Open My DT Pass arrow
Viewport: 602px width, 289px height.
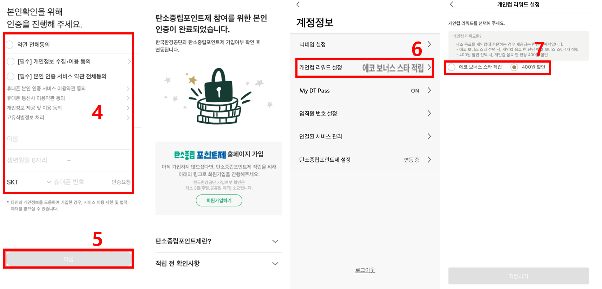(x=429, y=90)
